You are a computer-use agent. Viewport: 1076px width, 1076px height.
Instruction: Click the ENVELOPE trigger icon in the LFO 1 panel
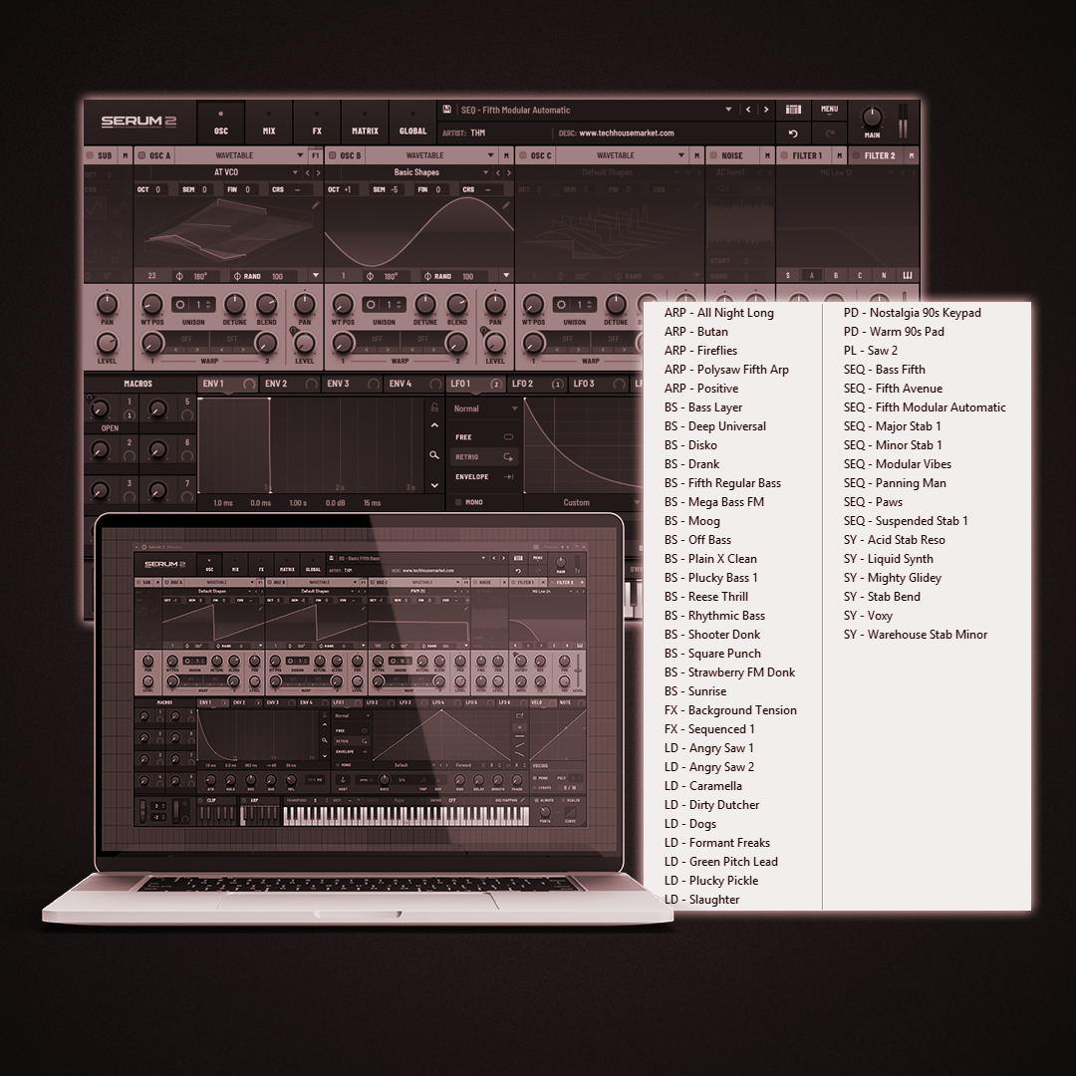(x=508, y=476)
